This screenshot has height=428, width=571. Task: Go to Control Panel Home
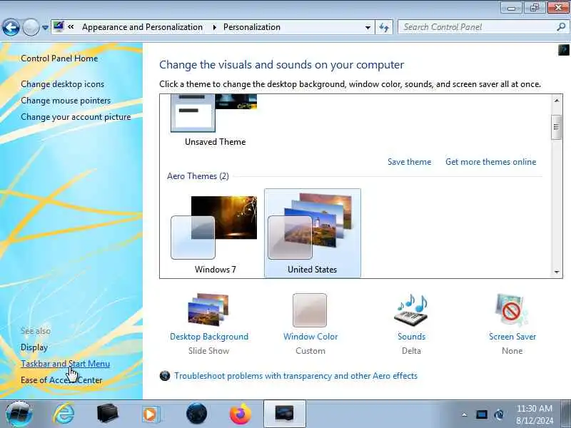point(59,58)
